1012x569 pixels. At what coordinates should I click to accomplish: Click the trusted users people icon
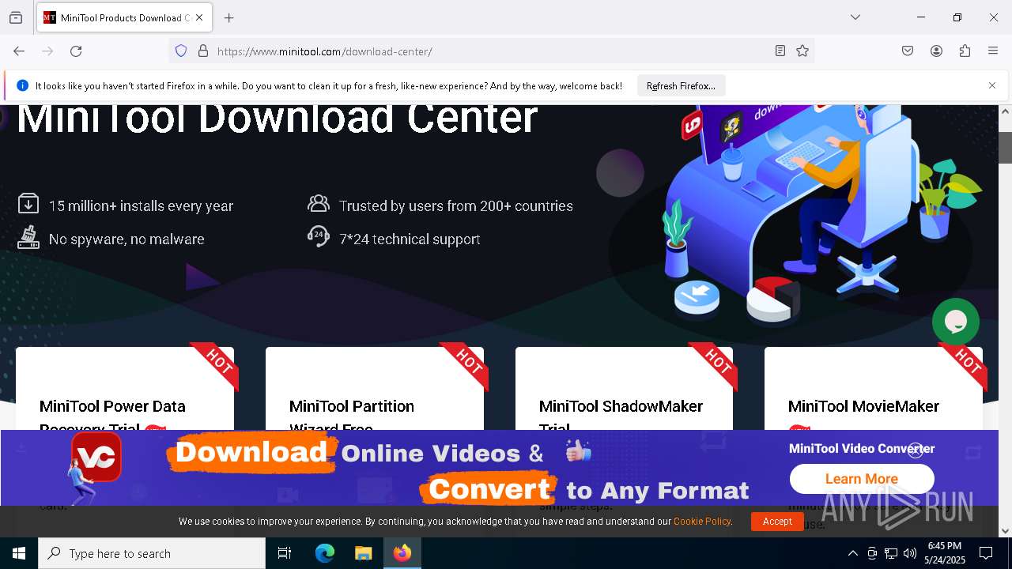pyautogui.click(x=319, y=204)
